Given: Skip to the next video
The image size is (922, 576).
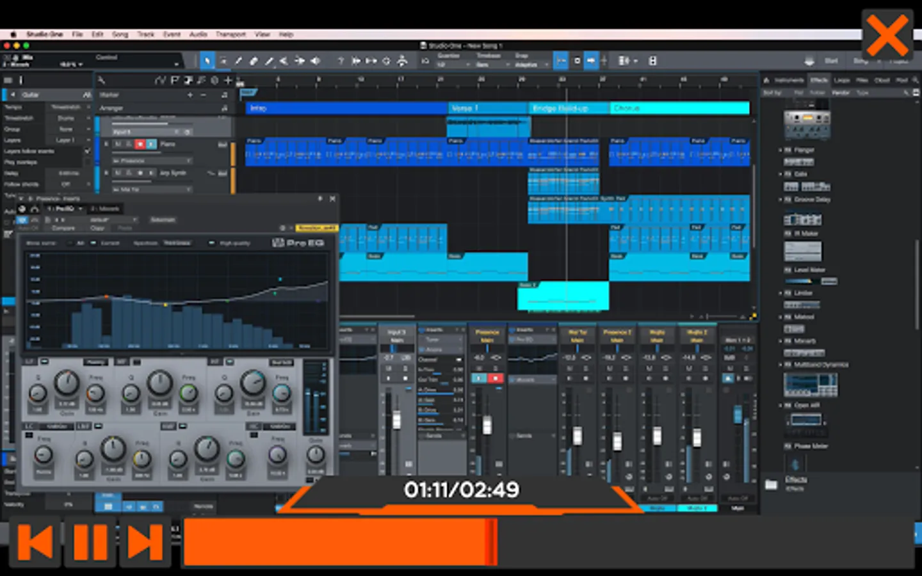Looking at the screenshot, I should pyautogui.click(x=145, y=543).
